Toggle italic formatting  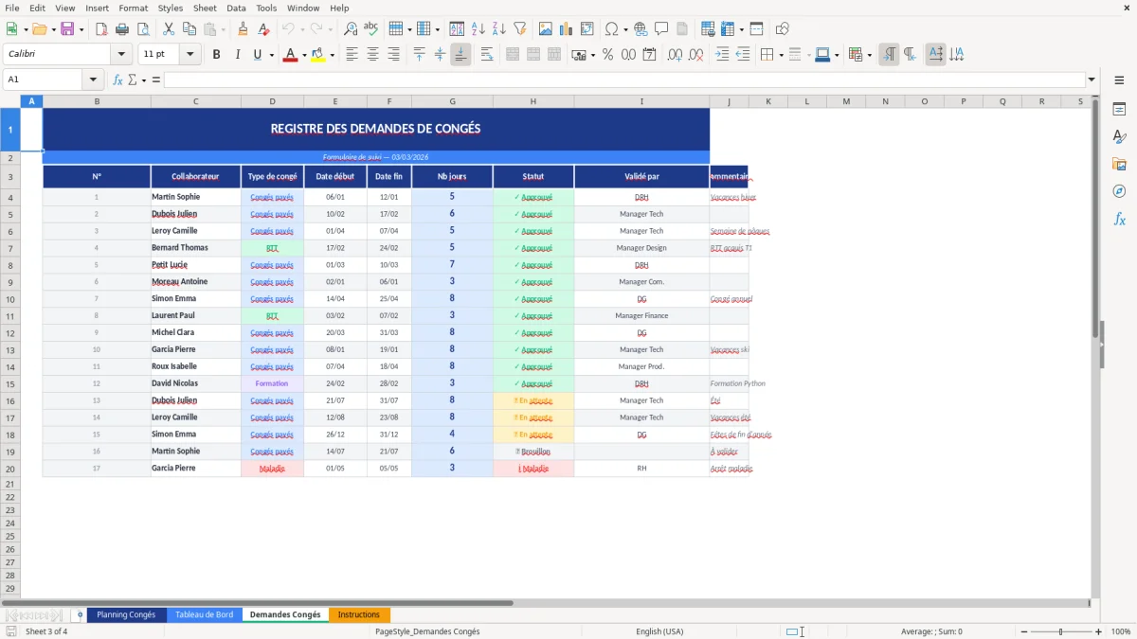tap(235, 54)
